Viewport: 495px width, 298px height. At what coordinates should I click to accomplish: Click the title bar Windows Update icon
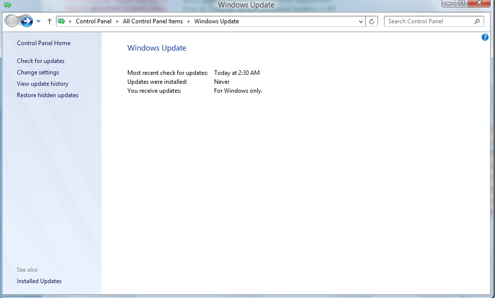click(x=7, y=5)
